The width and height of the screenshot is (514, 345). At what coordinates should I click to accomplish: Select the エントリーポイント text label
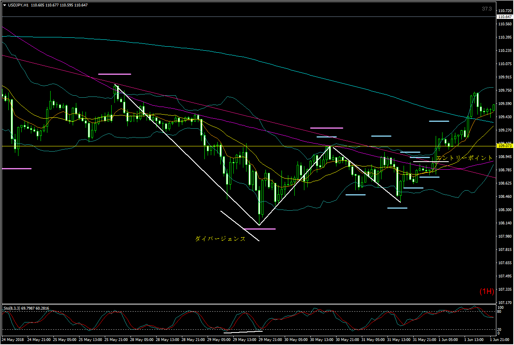click(464, 158)
